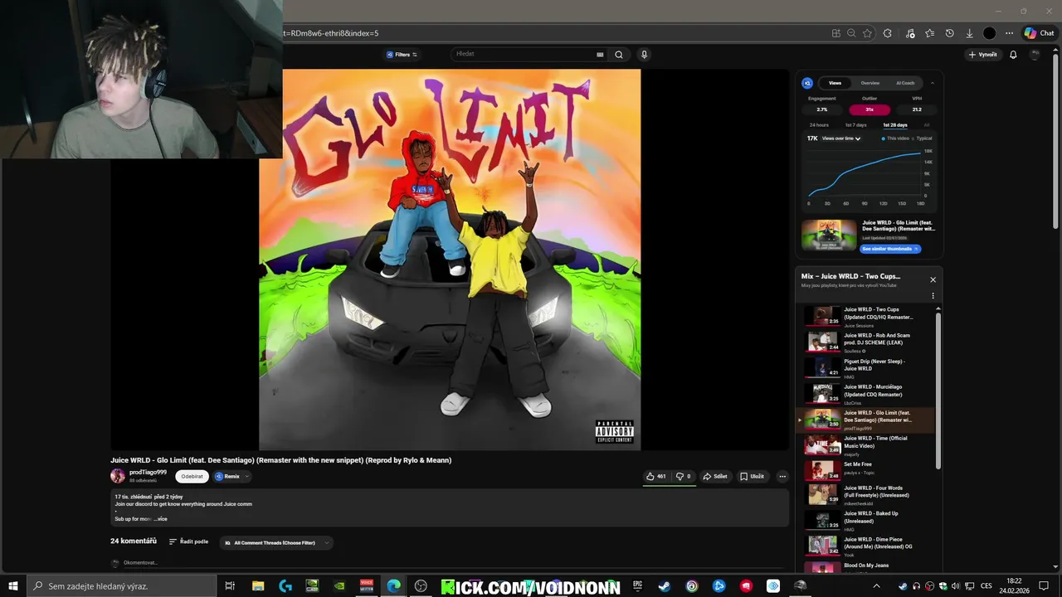Screen dimensions: 1062x597
Task: Start voice search with the microphone icon
Action: coord(644,55)
